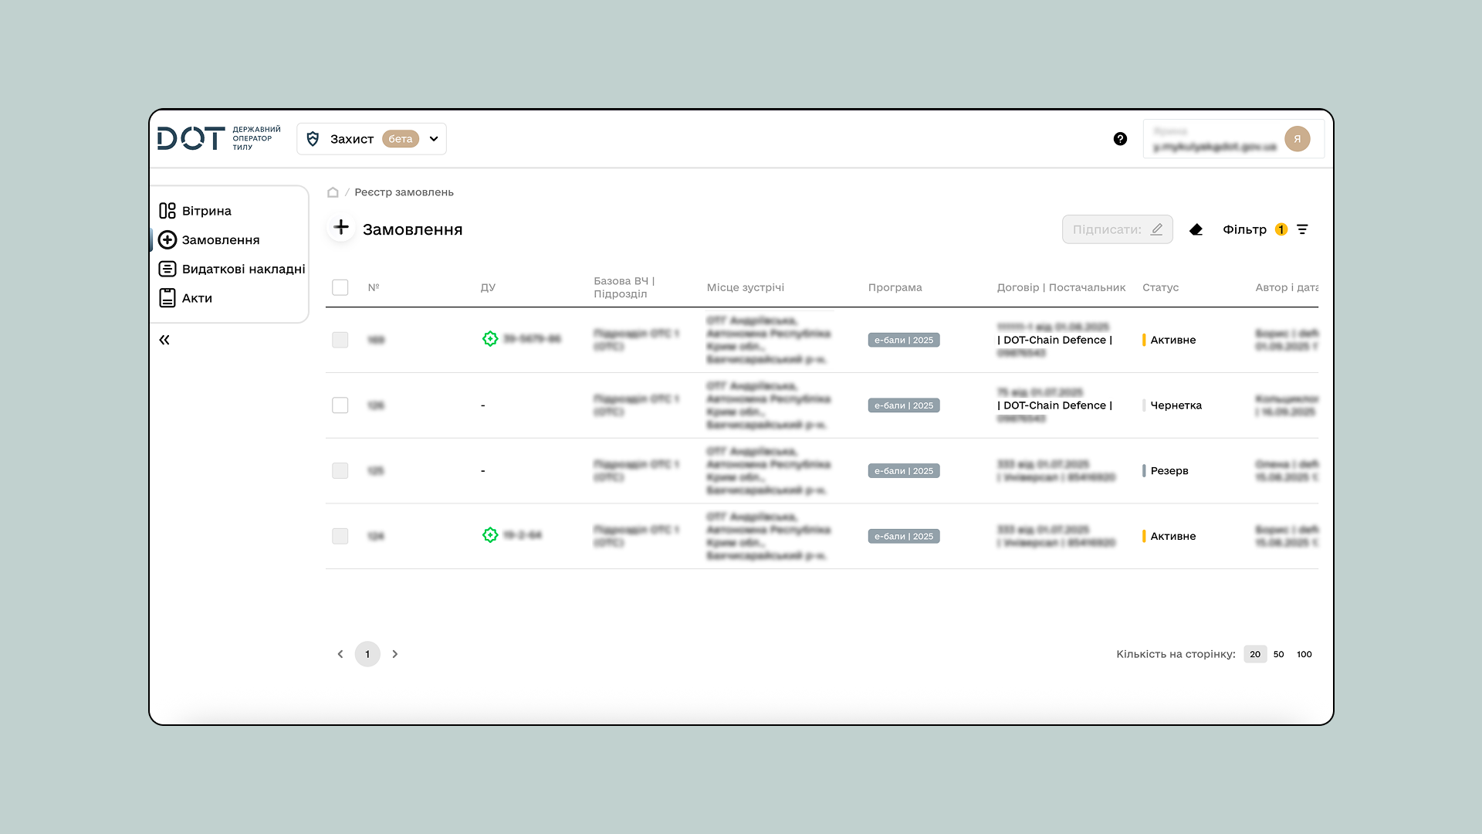Select Замовлення in the sidebar menu
Image resolution: width=1482 pixels, height=834 pixels.
221,239
